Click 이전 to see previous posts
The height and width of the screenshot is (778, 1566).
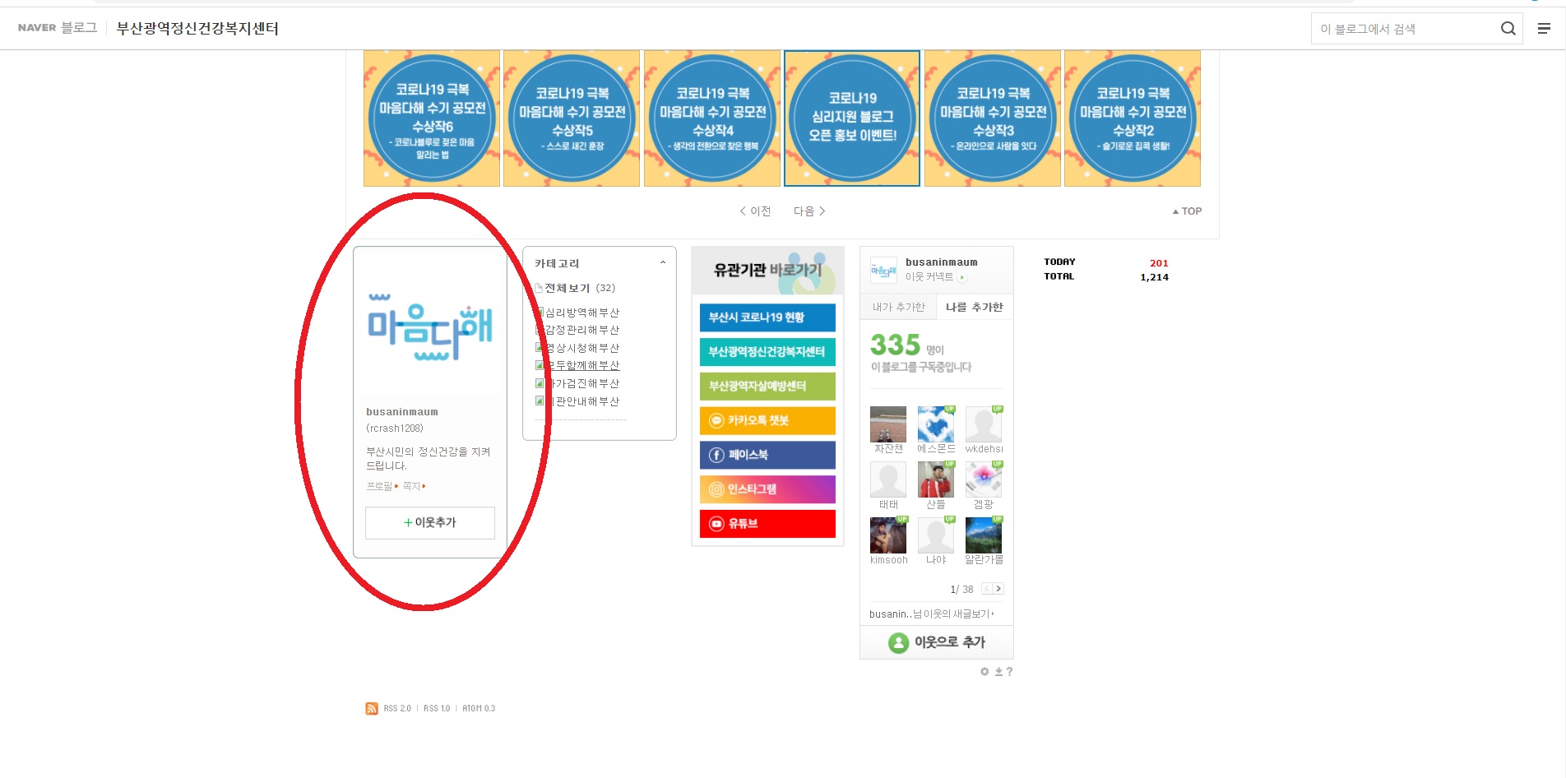click(755, 211)
